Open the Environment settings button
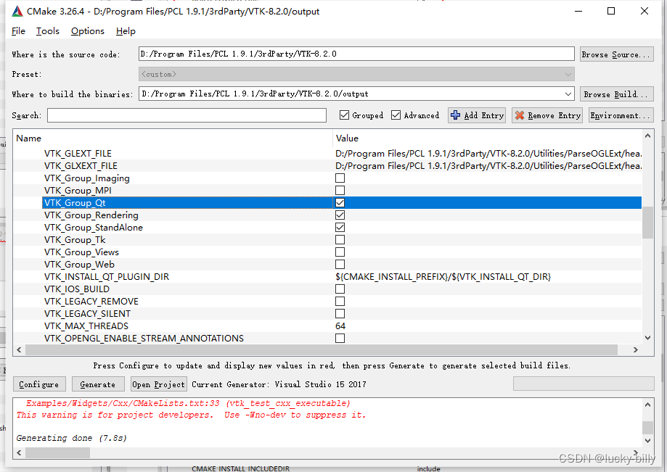667x472 pixels. pos(621,115)
